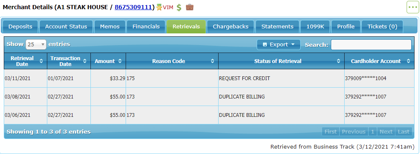This screenshot has height=154, width=420.
Task: Select the Retrievals tab
Action: click(186, 27)
